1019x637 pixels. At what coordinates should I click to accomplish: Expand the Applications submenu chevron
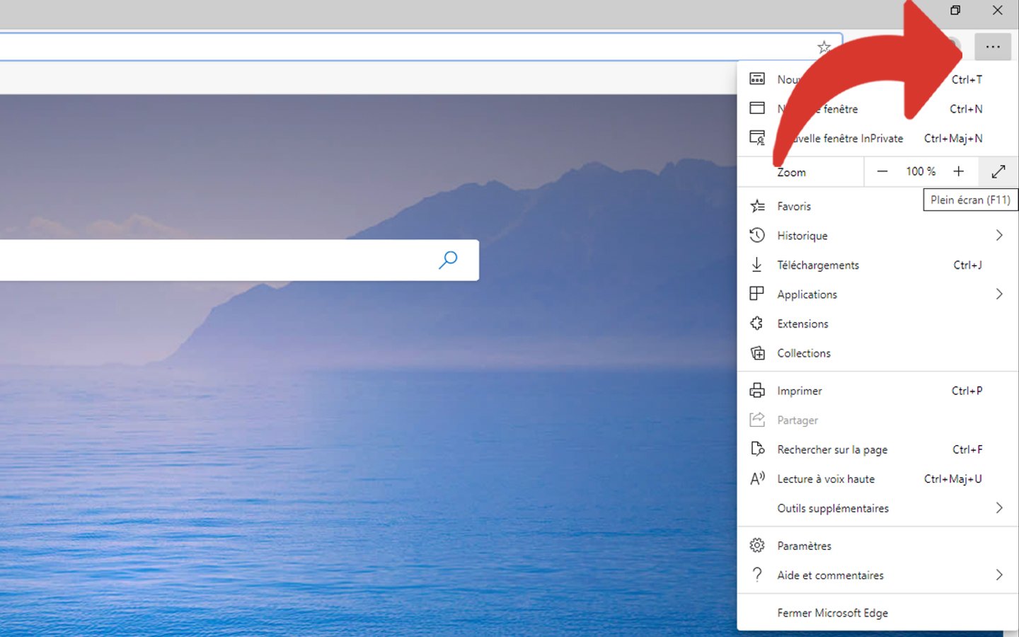click(998, 294)
